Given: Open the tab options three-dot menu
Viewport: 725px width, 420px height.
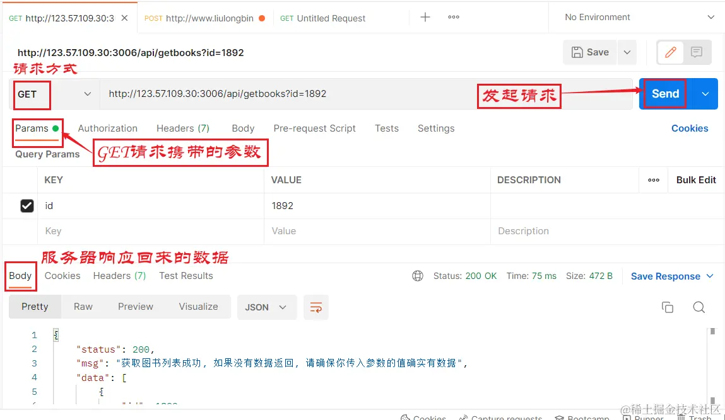Looking at the screenshot, I should 454,17.
